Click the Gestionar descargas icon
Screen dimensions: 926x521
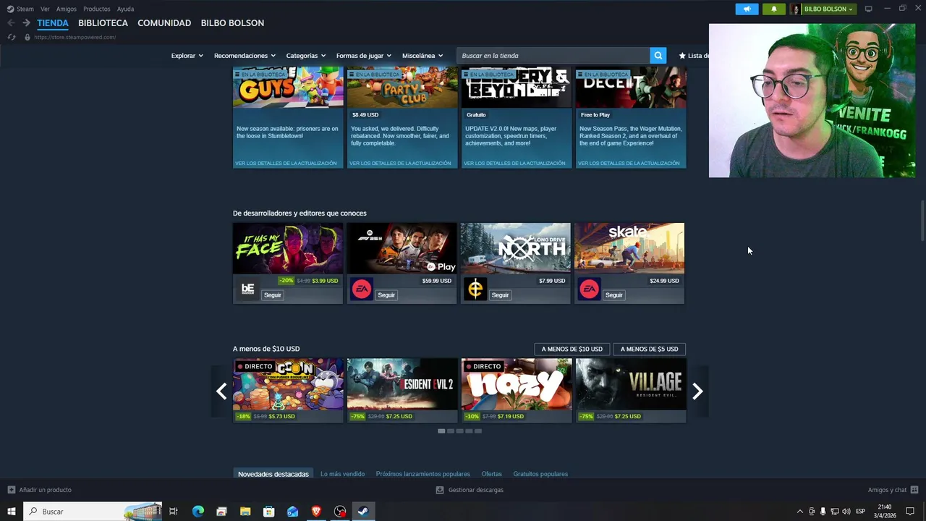[440, 490]
